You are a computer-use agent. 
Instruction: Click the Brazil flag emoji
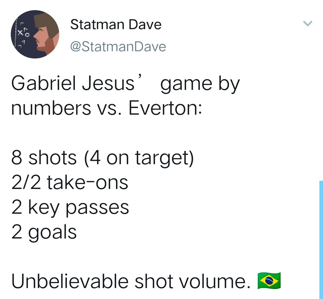coord(269,281)
